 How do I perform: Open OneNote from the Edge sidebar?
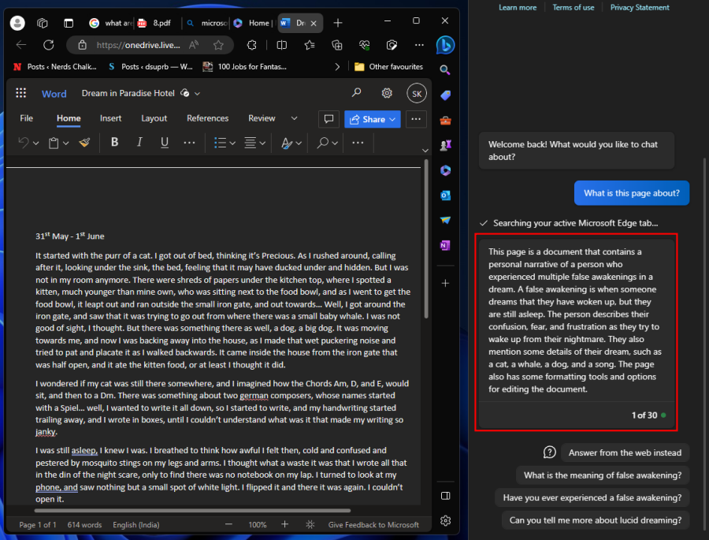tap(445, 245)
